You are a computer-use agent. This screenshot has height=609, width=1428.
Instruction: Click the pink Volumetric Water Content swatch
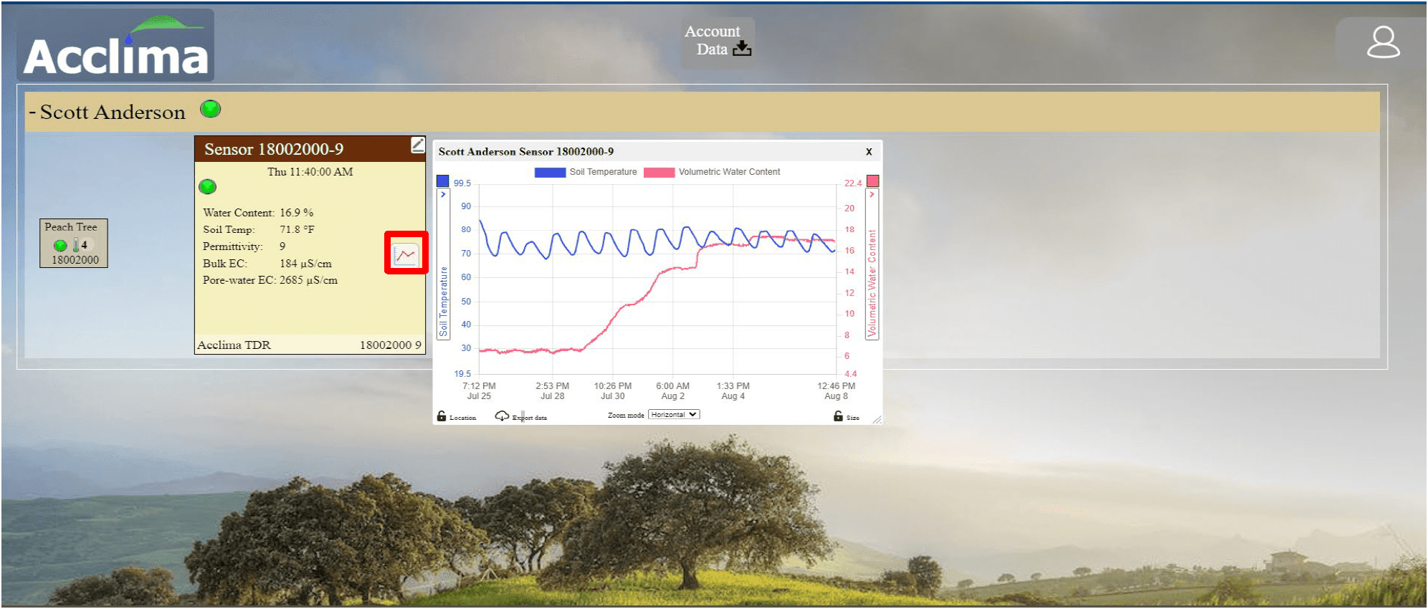pos(872,181)
